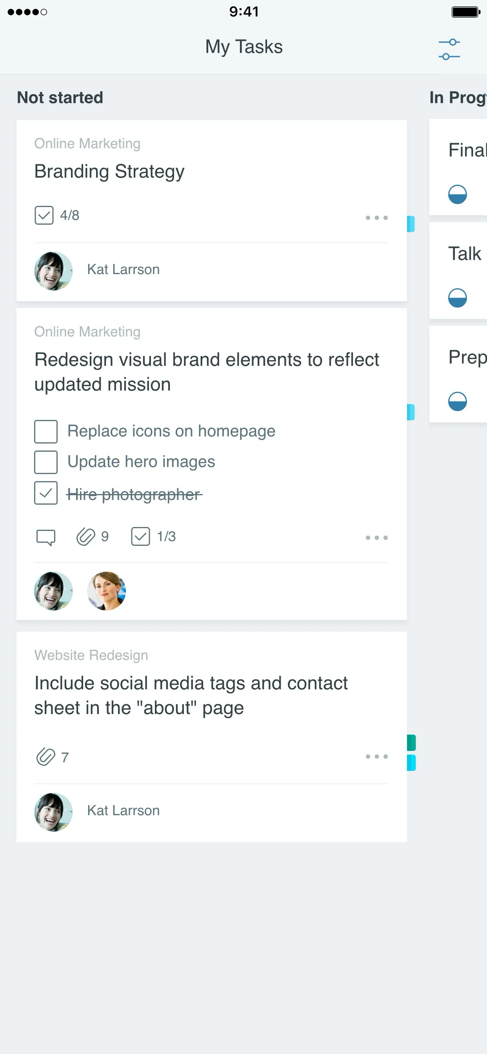Tap the Update hero images text
This screenshot has height=1054, width=487.
coord(141,462)
